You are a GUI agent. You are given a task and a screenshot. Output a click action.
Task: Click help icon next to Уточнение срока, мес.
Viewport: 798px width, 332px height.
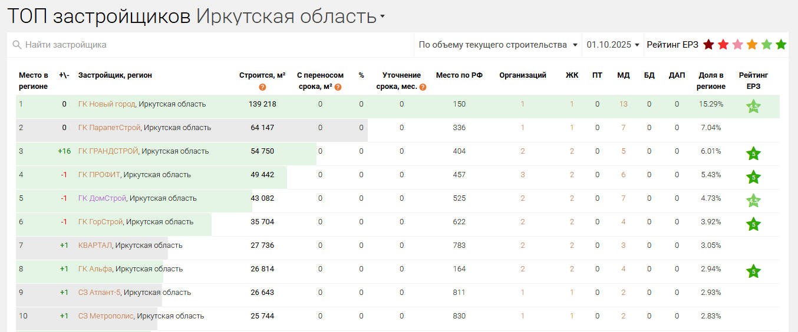(x=423, y=87)
